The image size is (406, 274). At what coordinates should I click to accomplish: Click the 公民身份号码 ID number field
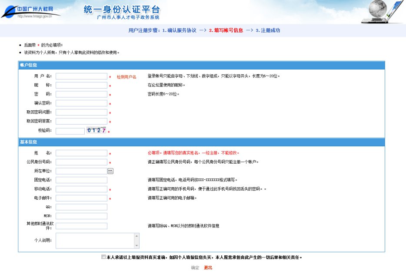pos(81,162)
